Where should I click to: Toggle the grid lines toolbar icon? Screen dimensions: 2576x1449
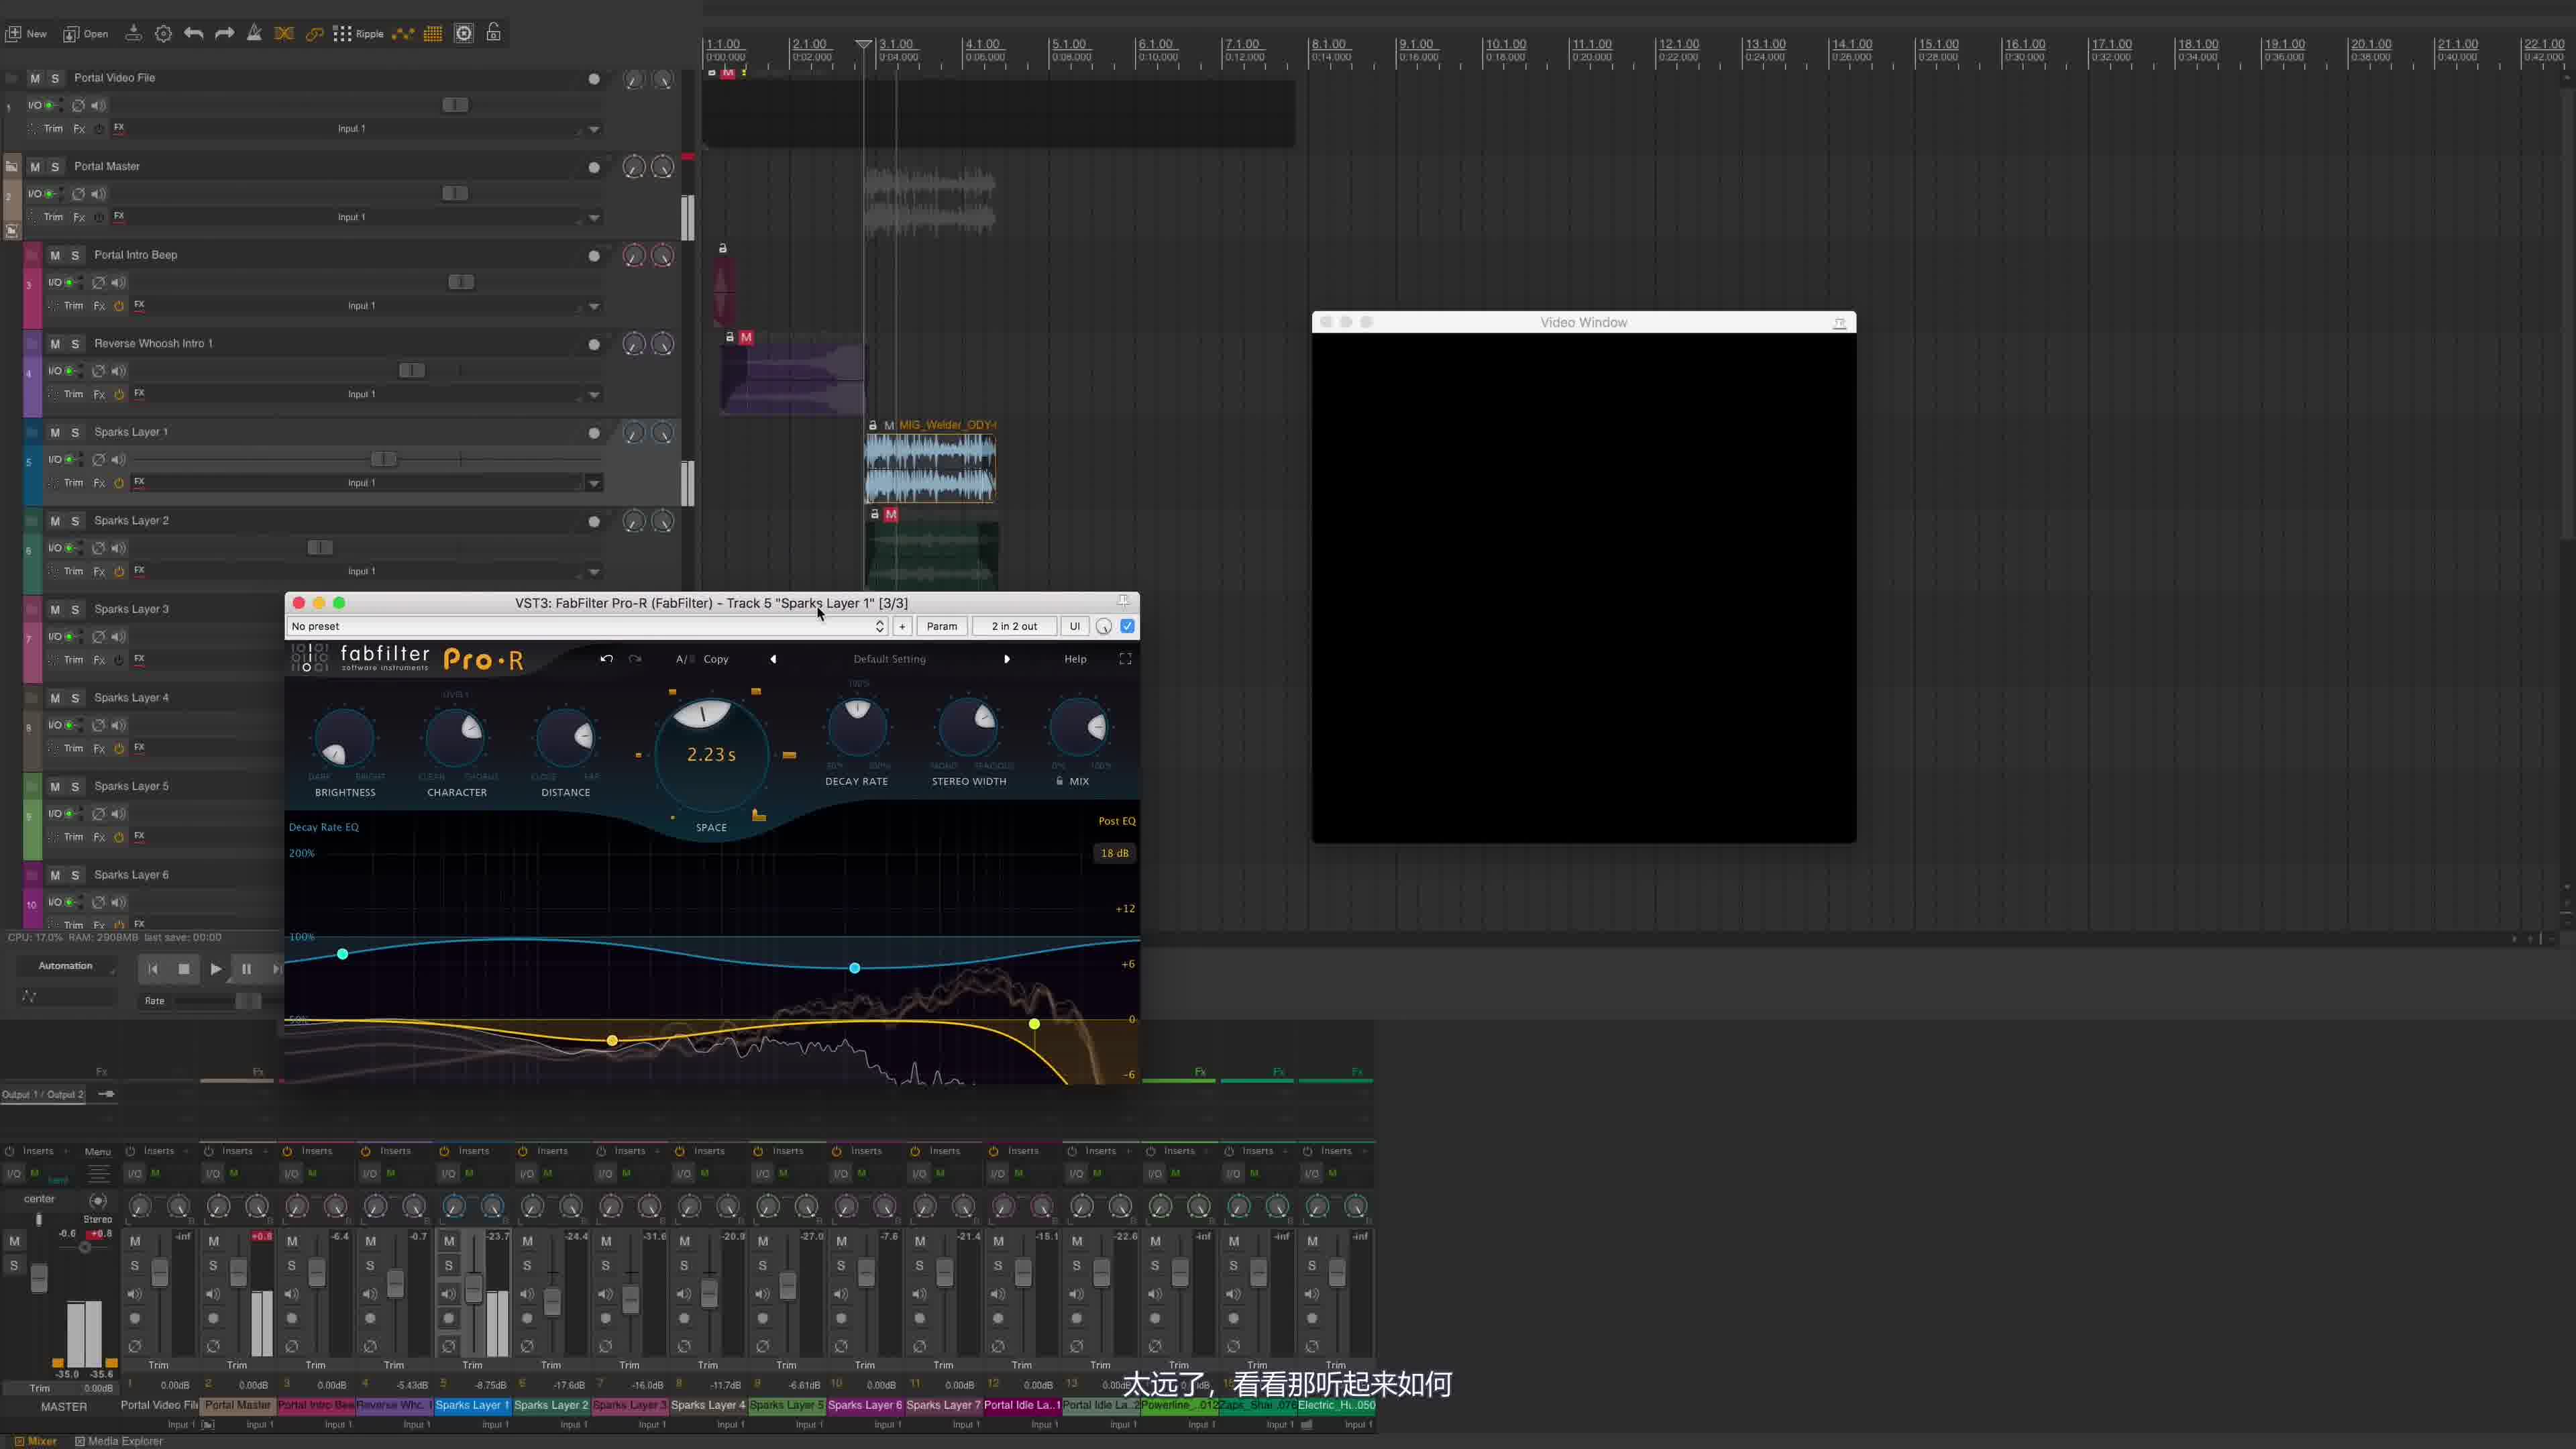pos(433,33)
